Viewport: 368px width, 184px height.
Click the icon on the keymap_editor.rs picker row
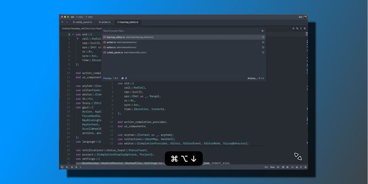pyautogui.click(x=263, y=37)
